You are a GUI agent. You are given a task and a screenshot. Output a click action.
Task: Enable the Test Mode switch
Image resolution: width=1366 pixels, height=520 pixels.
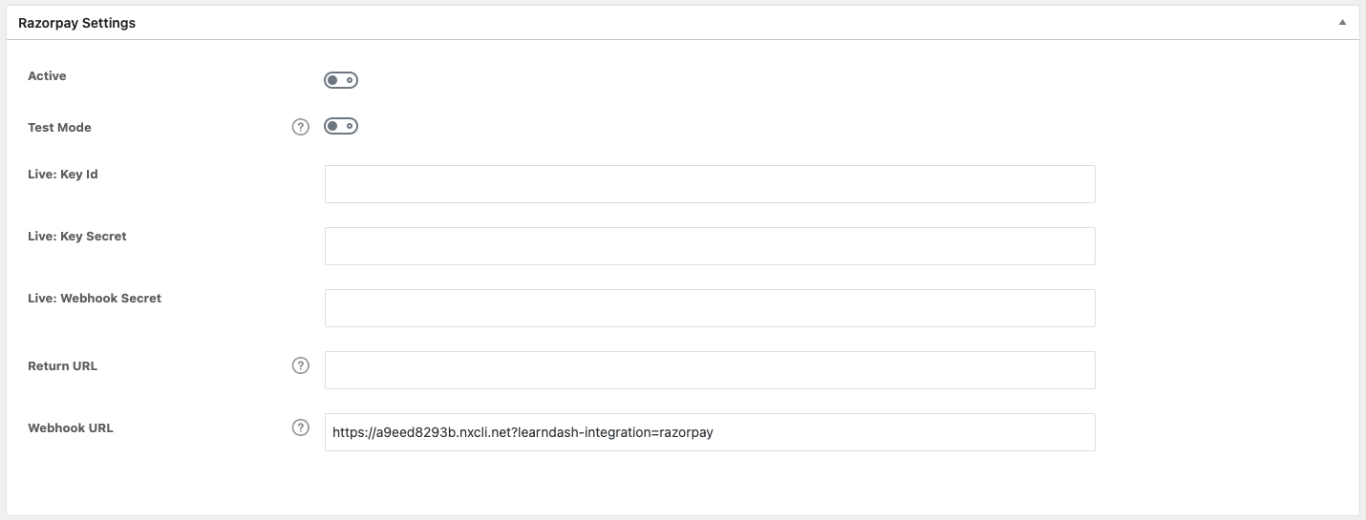pyautogui.click(x=341, y=126)
